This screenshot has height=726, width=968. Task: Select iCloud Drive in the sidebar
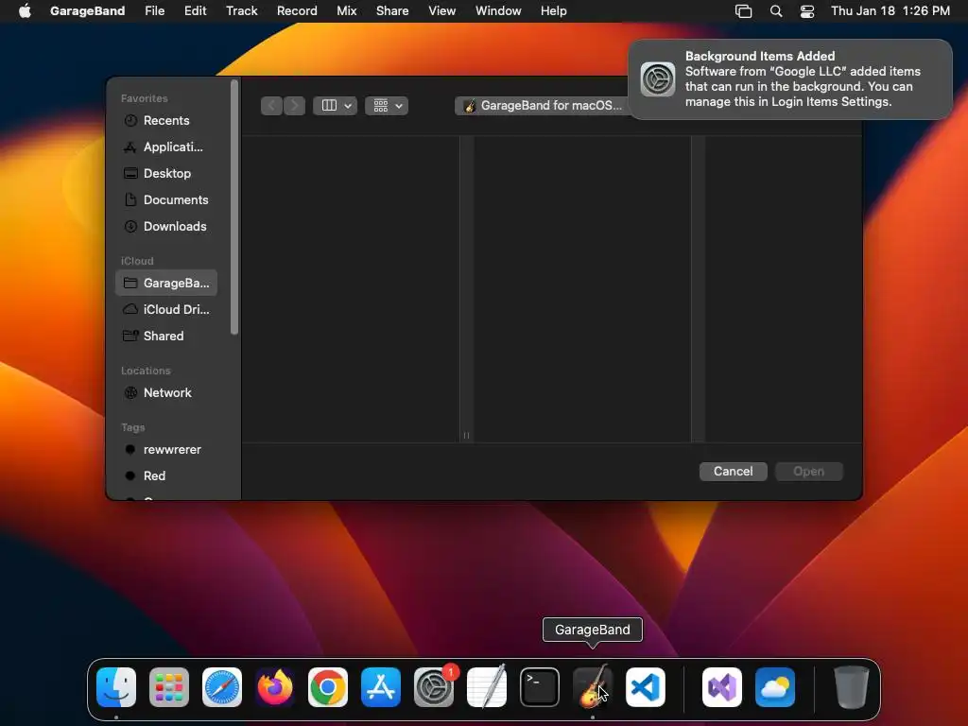click(166, 309)
